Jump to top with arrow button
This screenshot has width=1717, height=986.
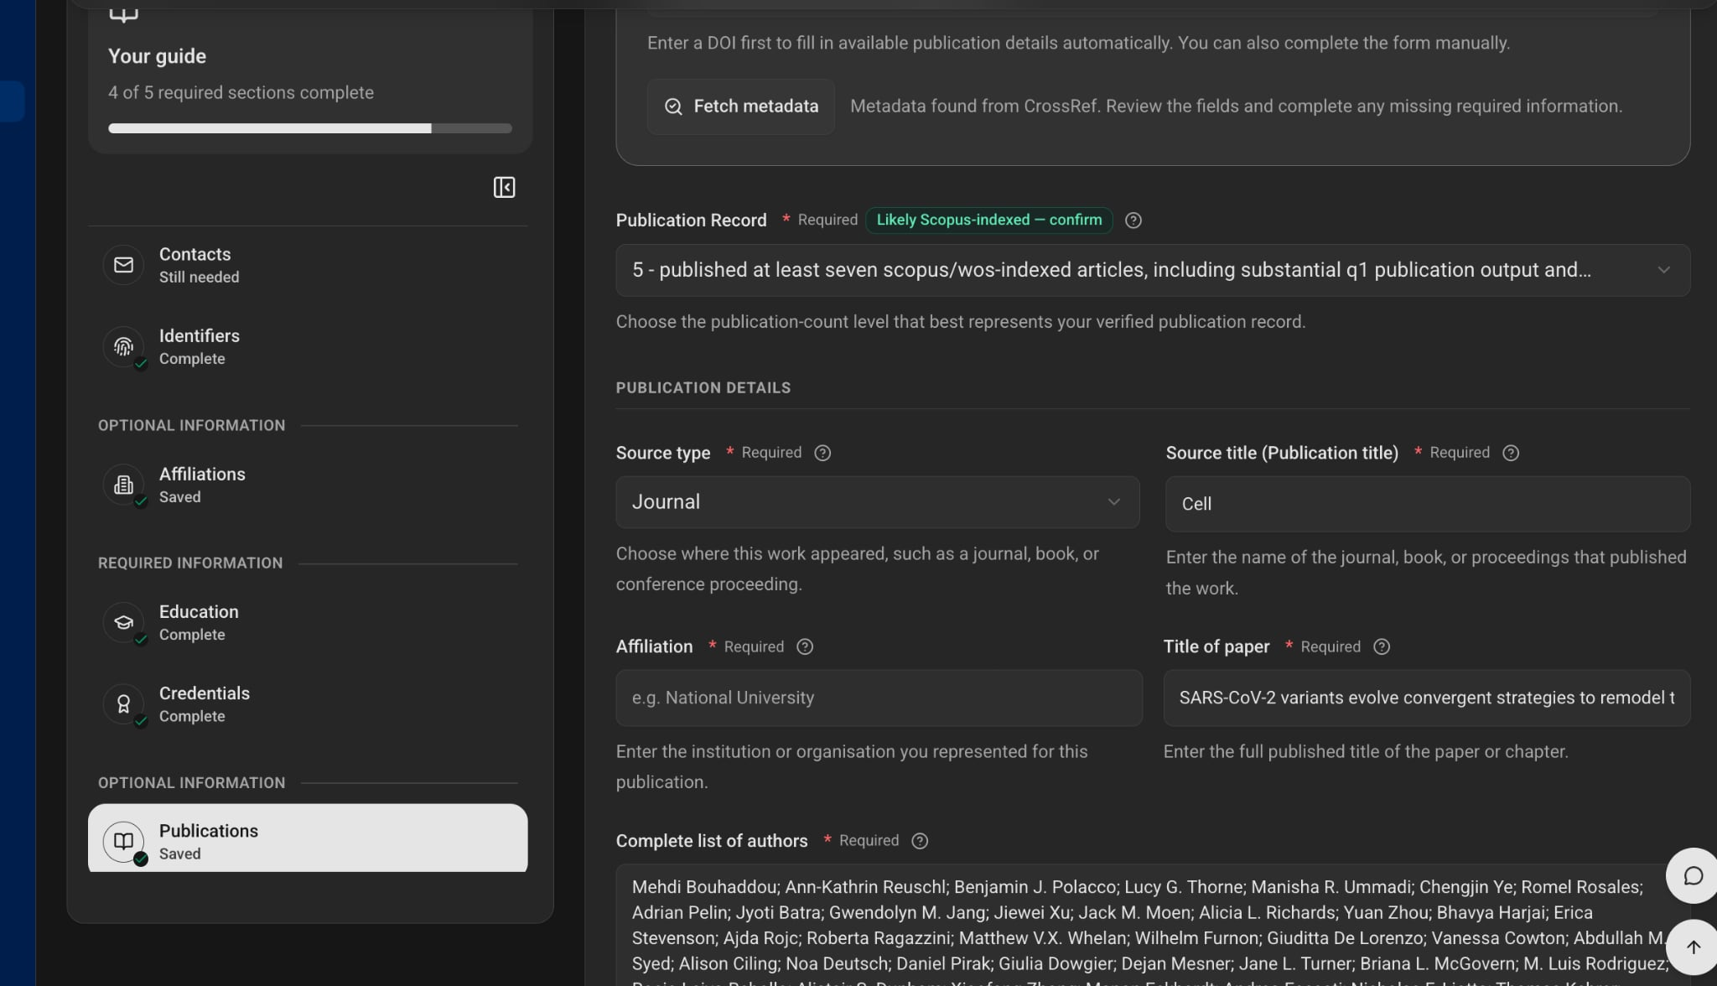click(1692, 947)
